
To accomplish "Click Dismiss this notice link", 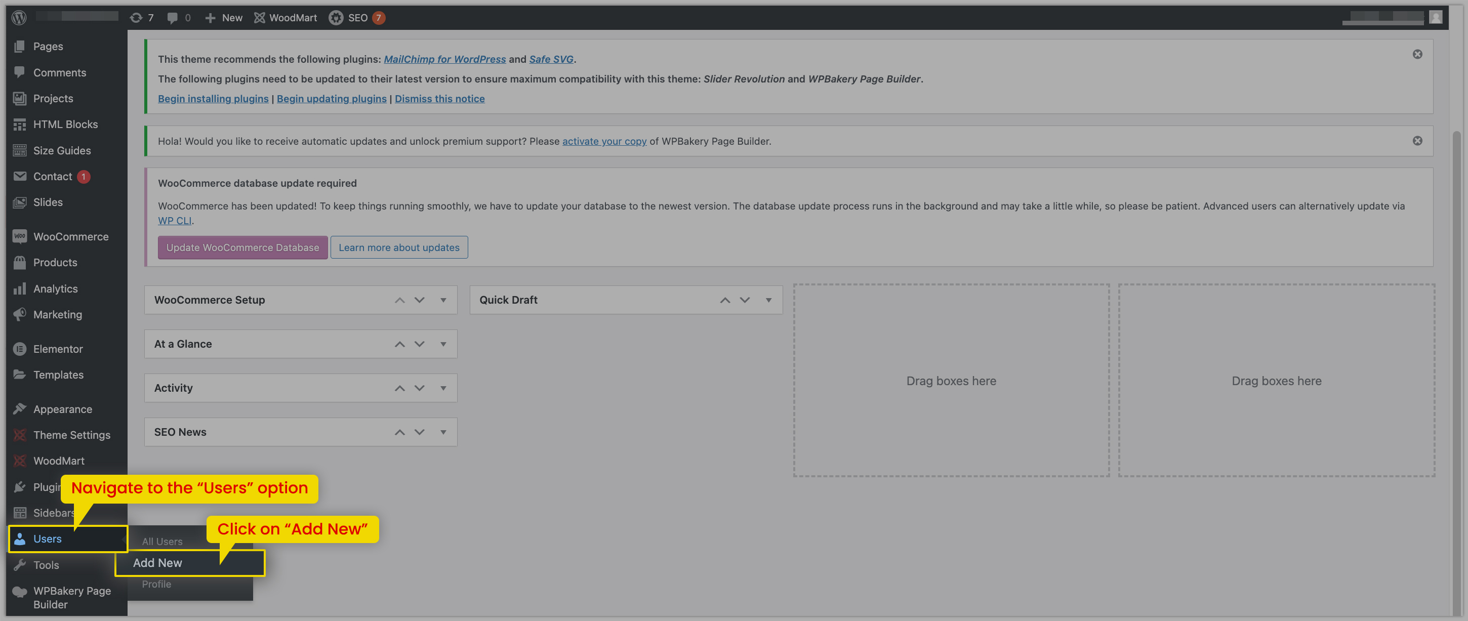I will point(439,99).
